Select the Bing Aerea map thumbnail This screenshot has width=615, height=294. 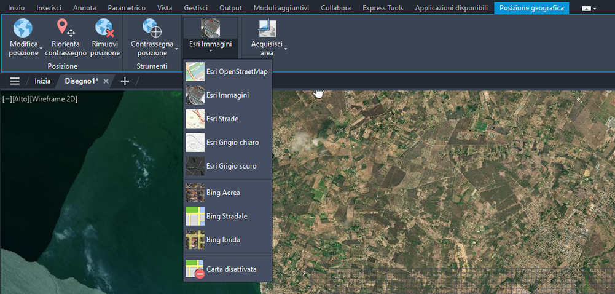tap(195, 193)
